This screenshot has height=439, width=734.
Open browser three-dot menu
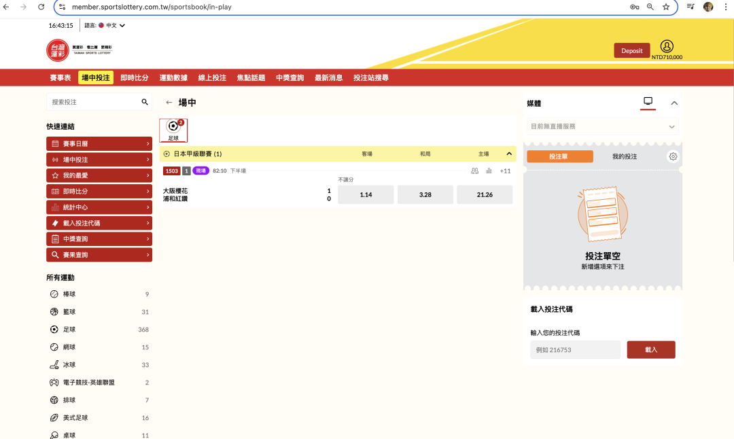726,7
